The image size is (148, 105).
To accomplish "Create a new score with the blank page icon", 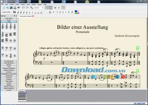I will (4, 8).
